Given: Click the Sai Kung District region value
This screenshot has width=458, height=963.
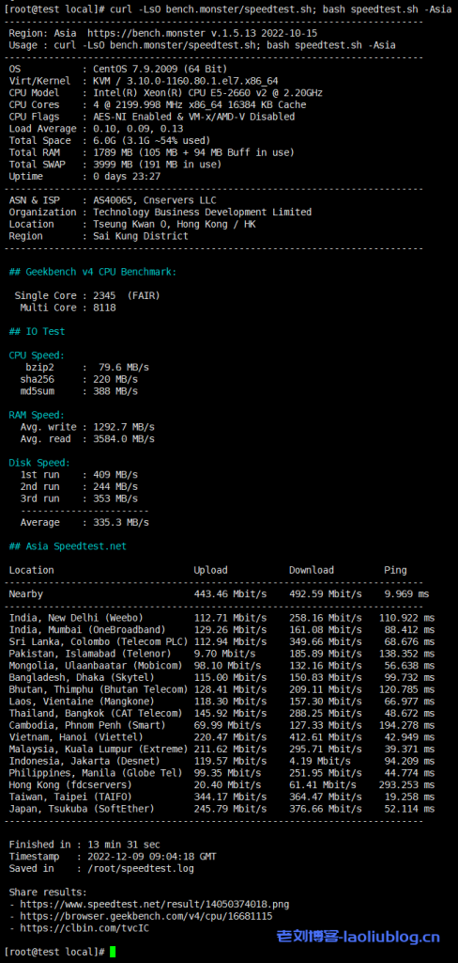Looking at the screenshot, I should tap(141, 236).
